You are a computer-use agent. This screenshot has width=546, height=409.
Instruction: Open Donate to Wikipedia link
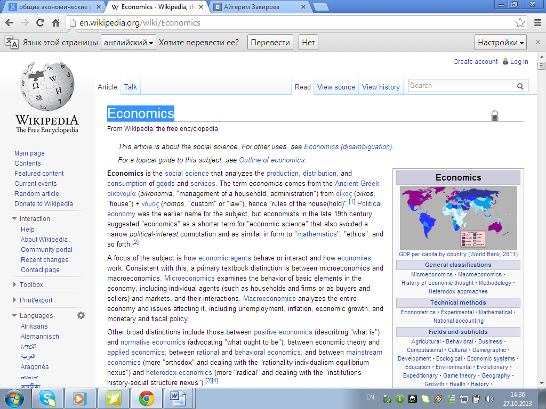[44, 204]
